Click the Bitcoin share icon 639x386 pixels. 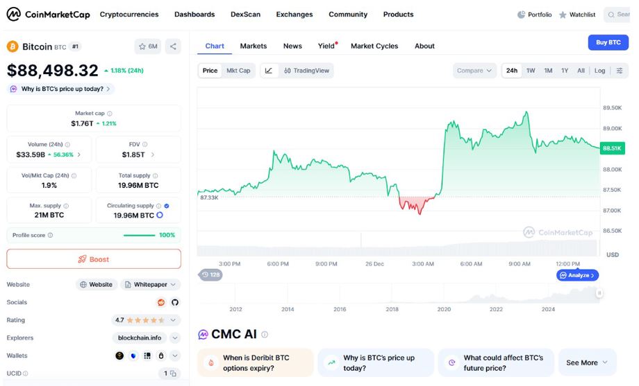[x=174, y=46]
